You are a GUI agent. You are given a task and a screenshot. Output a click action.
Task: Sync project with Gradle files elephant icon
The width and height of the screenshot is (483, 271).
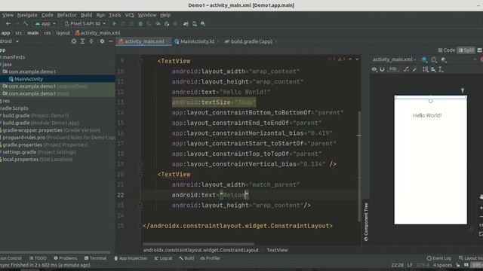(186, 23)
